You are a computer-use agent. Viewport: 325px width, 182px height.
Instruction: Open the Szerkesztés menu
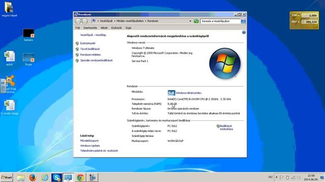(90, 28)
